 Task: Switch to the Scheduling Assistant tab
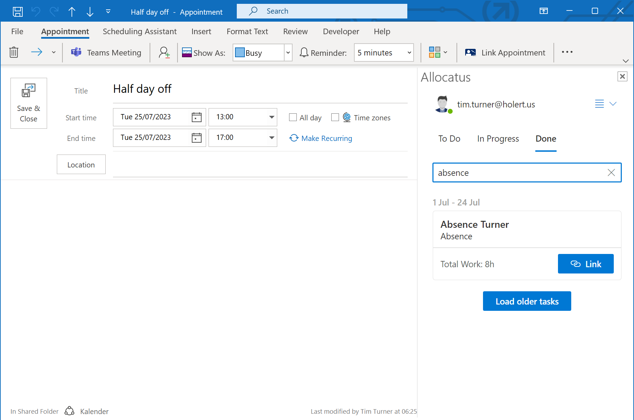click(140, 31)
